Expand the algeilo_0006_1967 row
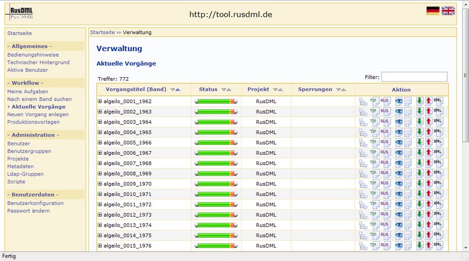469x261 pixels. click(x=100, y=153)
